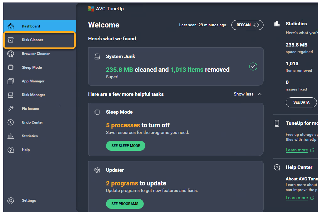The image size is (322, 216).
Task: Click the System Junk result card
Action: [175, 66]
